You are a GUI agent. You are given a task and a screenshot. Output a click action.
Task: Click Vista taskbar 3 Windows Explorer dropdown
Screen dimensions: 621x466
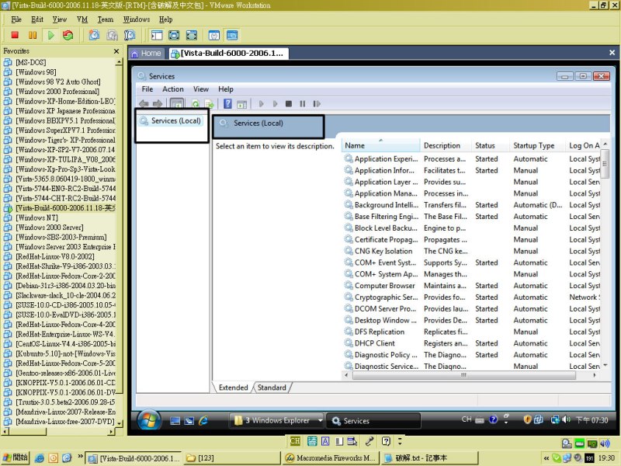321,420
